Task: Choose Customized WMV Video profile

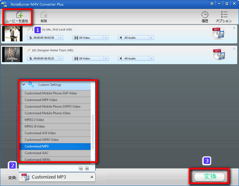Action: 55,140
